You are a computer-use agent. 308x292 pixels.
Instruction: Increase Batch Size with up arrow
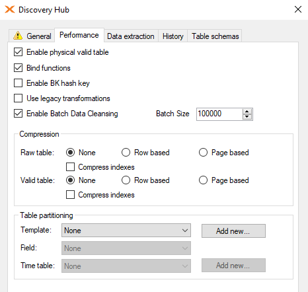pos(247,112)
